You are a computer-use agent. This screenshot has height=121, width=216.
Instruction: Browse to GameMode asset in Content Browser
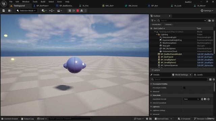(205, 99)
